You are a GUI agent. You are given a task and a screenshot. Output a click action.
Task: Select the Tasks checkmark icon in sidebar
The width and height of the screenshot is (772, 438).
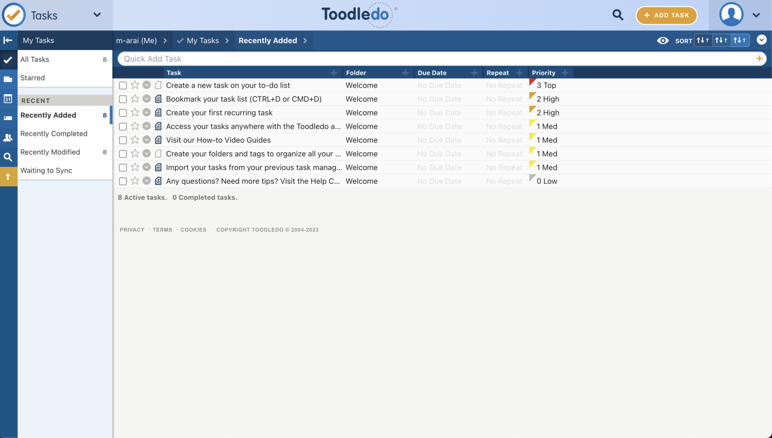point(8,60)
